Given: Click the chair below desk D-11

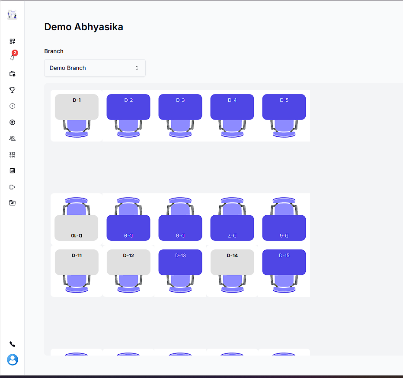Looking at the screenshot, I should coord(77,284).
